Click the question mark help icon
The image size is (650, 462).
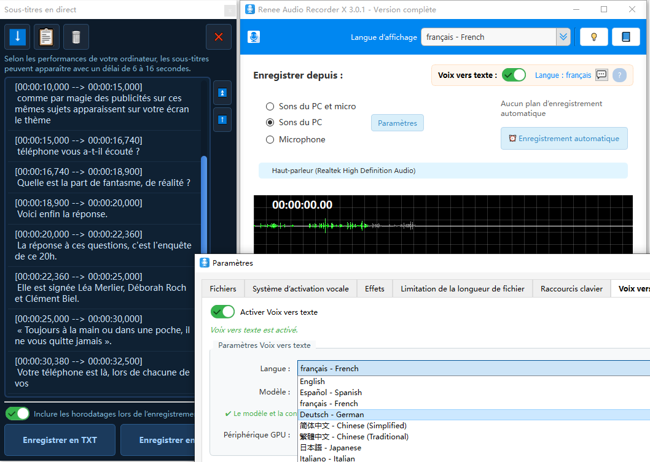(619, 75)
